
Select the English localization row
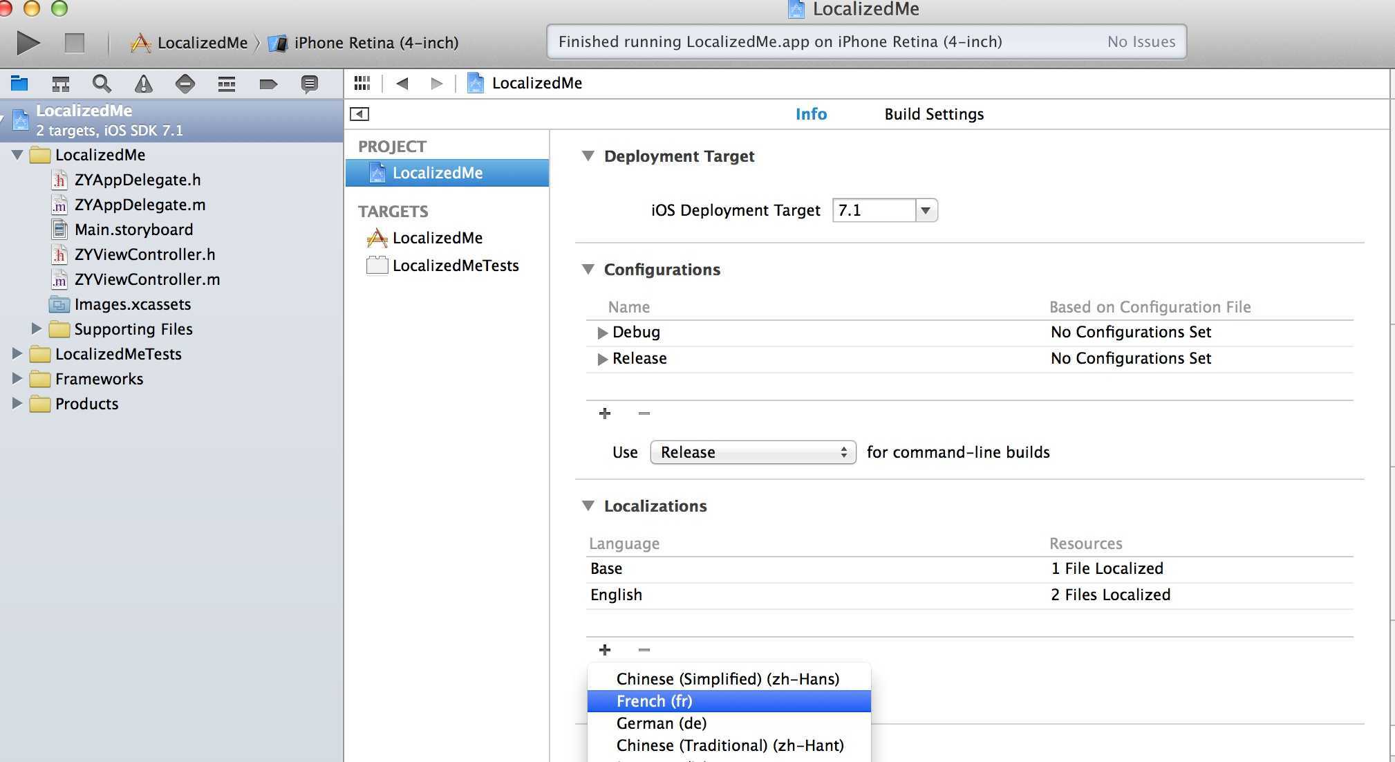pos(969,595)
